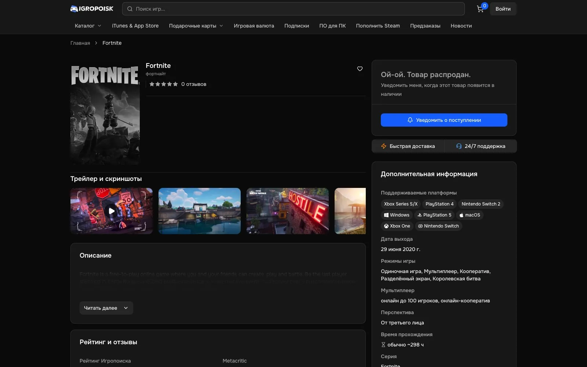
Task: Click От третьего лица perspective value
Action: tap(402, 323)
